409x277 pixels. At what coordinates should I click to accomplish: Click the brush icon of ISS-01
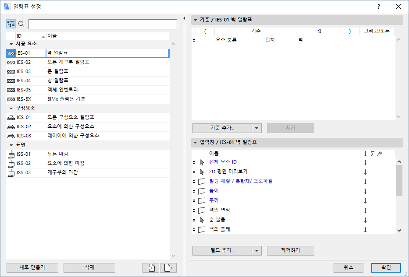(x=11, y=154)
